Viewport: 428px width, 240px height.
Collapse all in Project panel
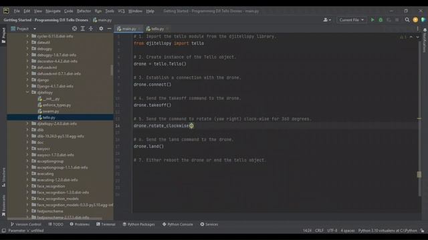(91, 29)
